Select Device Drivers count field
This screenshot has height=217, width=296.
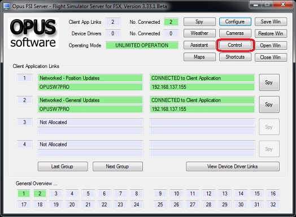click(113, 33)
